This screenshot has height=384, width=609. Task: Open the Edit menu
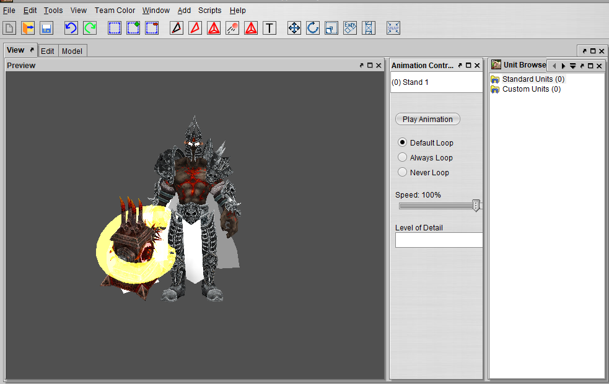pyautogui.click(x=30, y=11)
